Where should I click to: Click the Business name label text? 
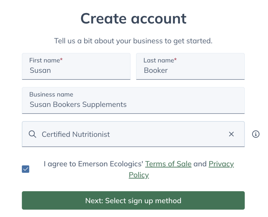coord(51,94)
